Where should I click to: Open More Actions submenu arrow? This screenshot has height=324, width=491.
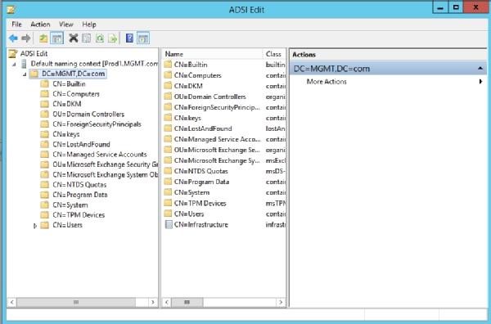[x=480, y=82]
